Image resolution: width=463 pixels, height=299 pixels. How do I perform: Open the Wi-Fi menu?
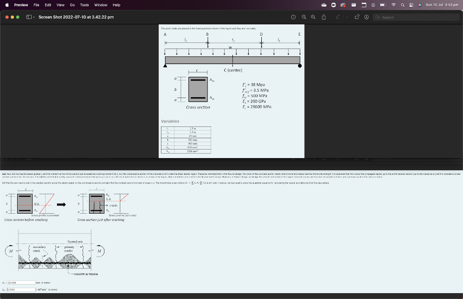click(393, 5)
